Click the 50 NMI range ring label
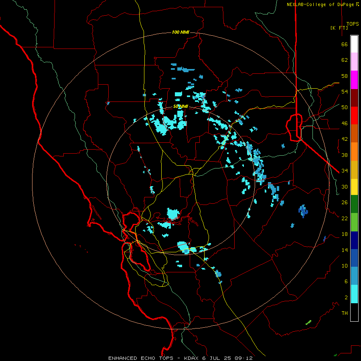This screenshot has height=361, width=361. 180,106
